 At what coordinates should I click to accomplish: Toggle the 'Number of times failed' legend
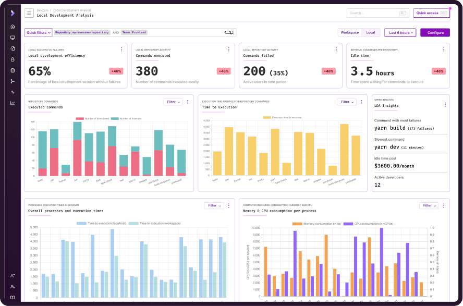click(93, 118)
